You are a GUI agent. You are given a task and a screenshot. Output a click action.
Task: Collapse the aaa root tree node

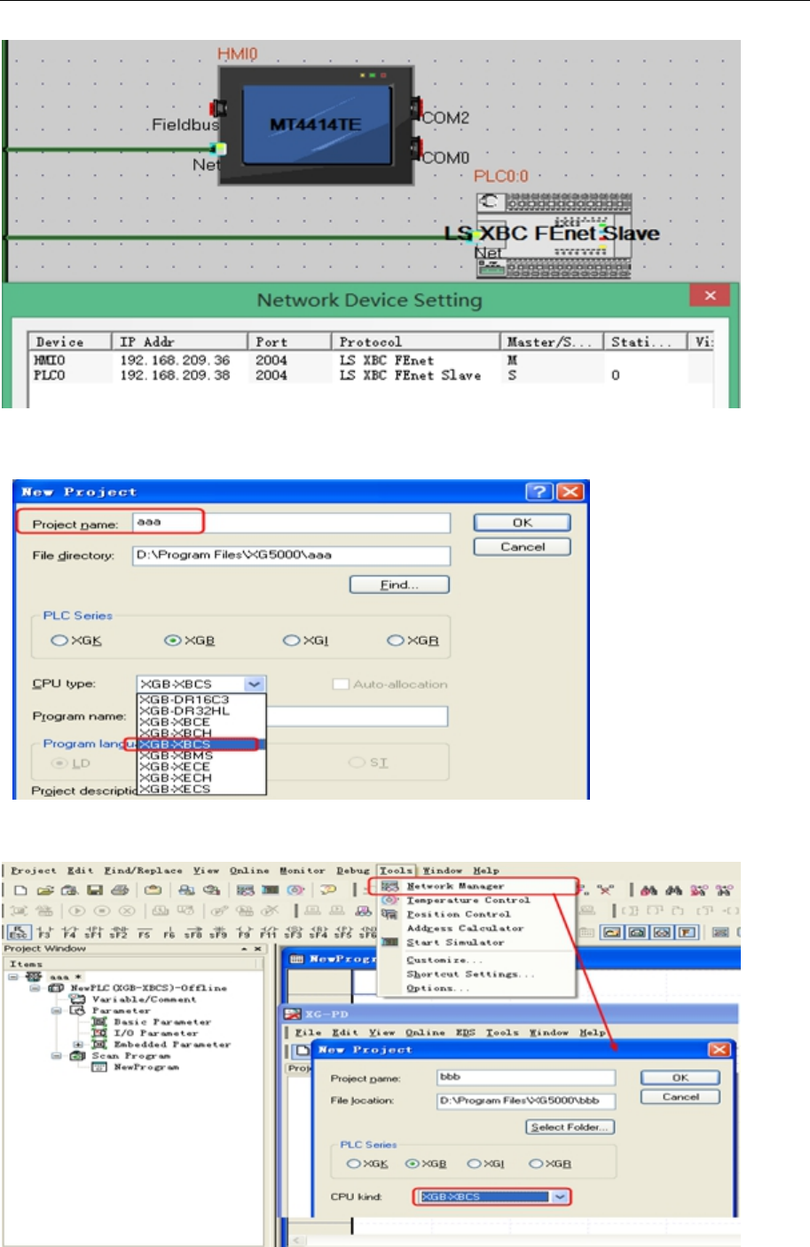click(x=13, y=976)
